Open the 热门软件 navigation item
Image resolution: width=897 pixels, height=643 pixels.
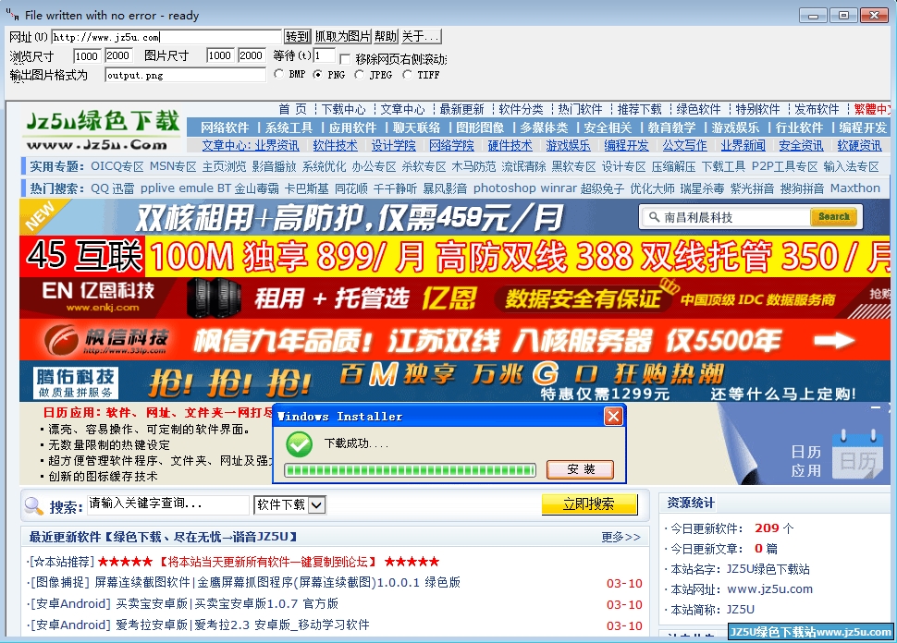pyautogui.click(x=580, y=109)
